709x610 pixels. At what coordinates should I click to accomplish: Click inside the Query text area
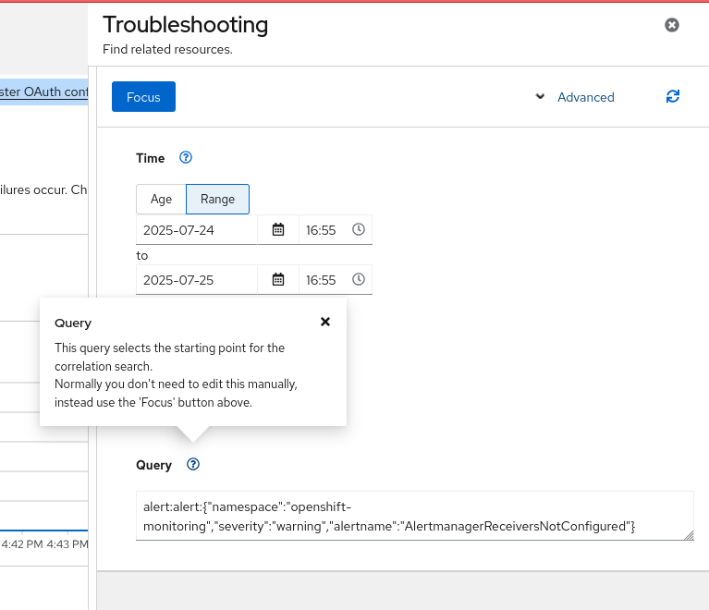pos(415,516)
